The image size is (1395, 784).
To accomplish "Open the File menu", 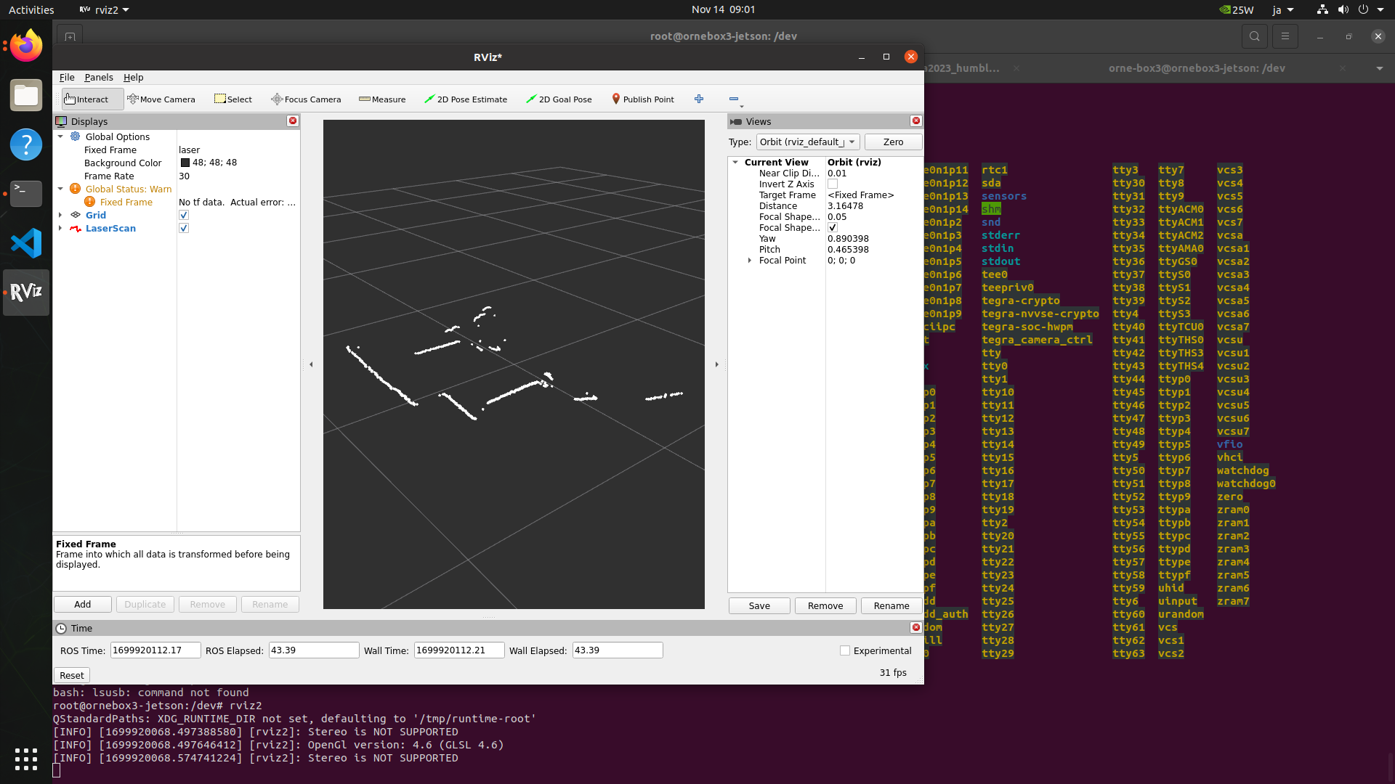I will pos(67,77).
